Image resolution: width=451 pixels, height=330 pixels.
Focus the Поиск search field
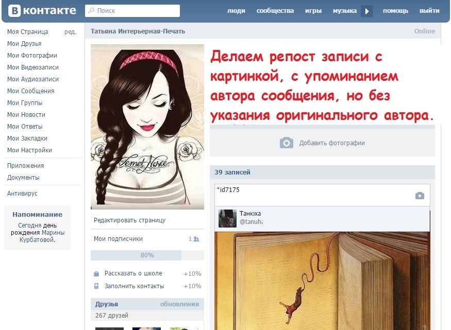click(x=132, y=11)
